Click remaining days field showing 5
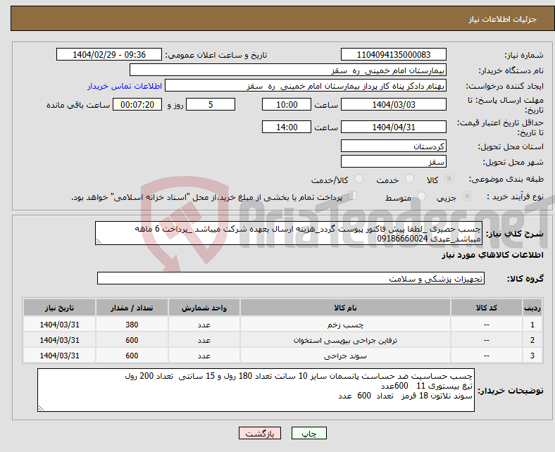 (211, 104)
